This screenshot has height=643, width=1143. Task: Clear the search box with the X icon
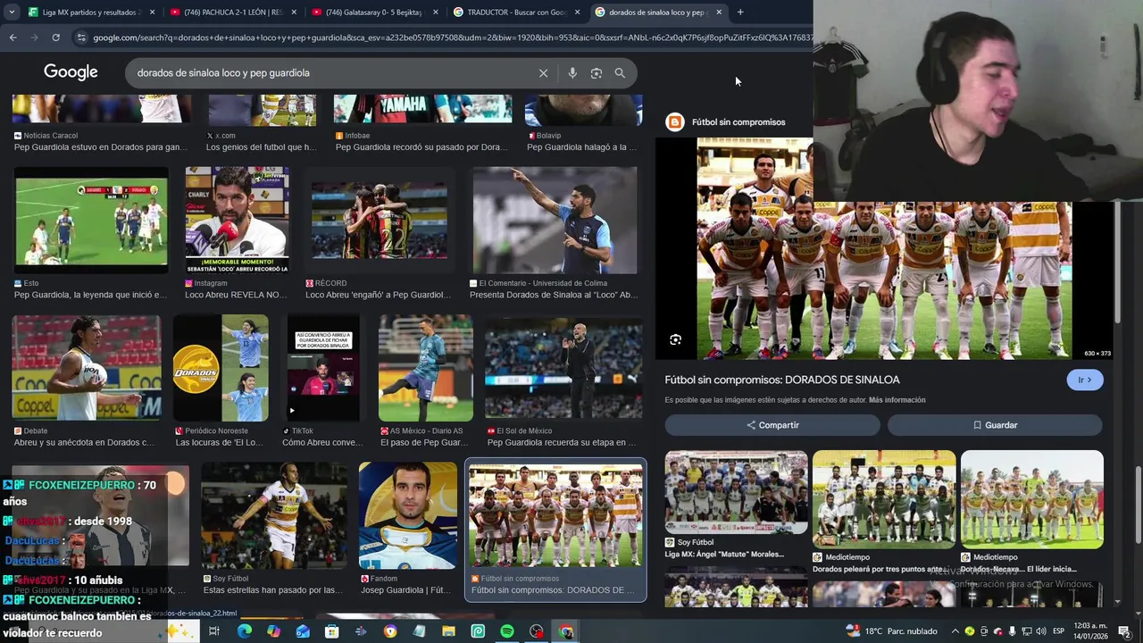pyautogui.click(x=543, y=73)
